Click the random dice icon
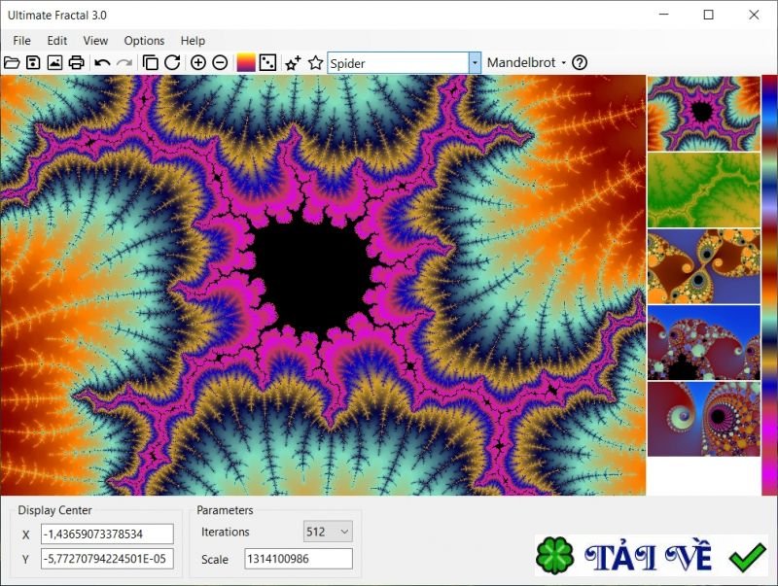The image size is (778, 586). click(x=267, y=62)
